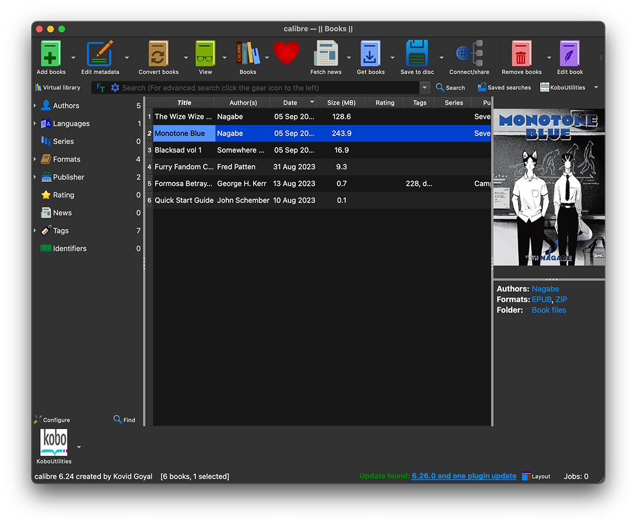
Task: Click in the search input field
Action: coord(269,88)
